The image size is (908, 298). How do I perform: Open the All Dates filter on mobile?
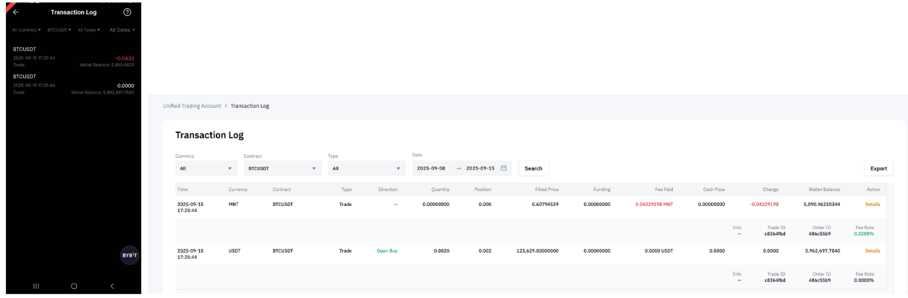(x=122, y=30)
